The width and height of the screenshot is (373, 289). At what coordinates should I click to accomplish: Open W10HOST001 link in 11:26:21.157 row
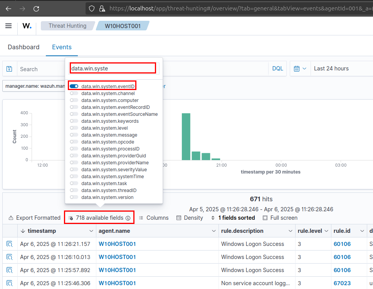point(117,244)
